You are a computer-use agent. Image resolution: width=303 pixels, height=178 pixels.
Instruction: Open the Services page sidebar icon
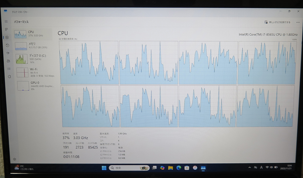tap(9, 77)
